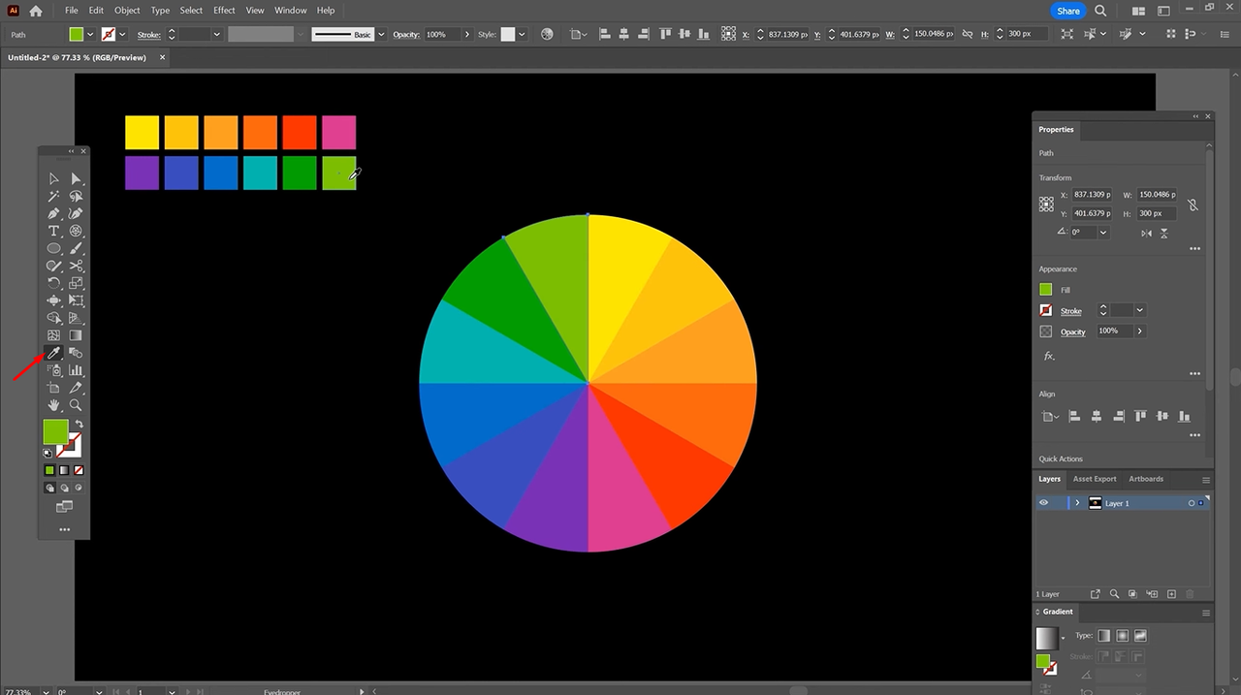The height and width of the screenshot is (695, 1241).
Task: Click the X coordinate field in Properties
Action: click(x=1093, y=195)
